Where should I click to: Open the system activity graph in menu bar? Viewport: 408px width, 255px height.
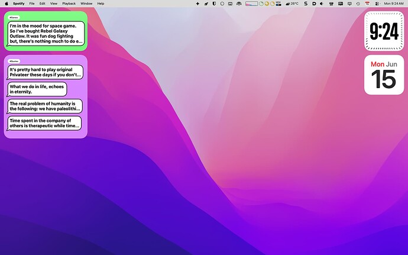251,4
